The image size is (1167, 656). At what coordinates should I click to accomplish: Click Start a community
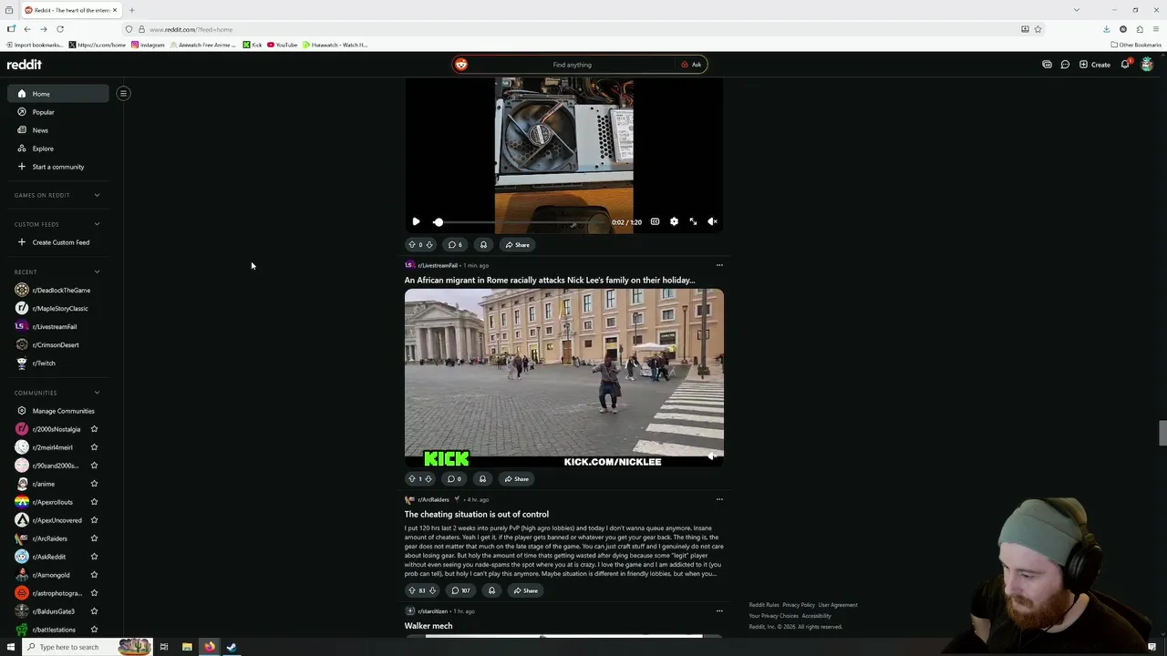tap(58, 167)
